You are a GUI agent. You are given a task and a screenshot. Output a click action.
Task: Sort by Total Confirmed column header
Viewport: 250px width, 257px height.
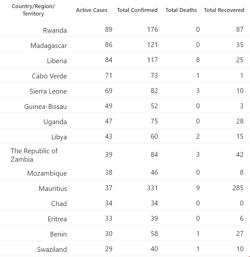pyautogui.click(x=137, y=10)
